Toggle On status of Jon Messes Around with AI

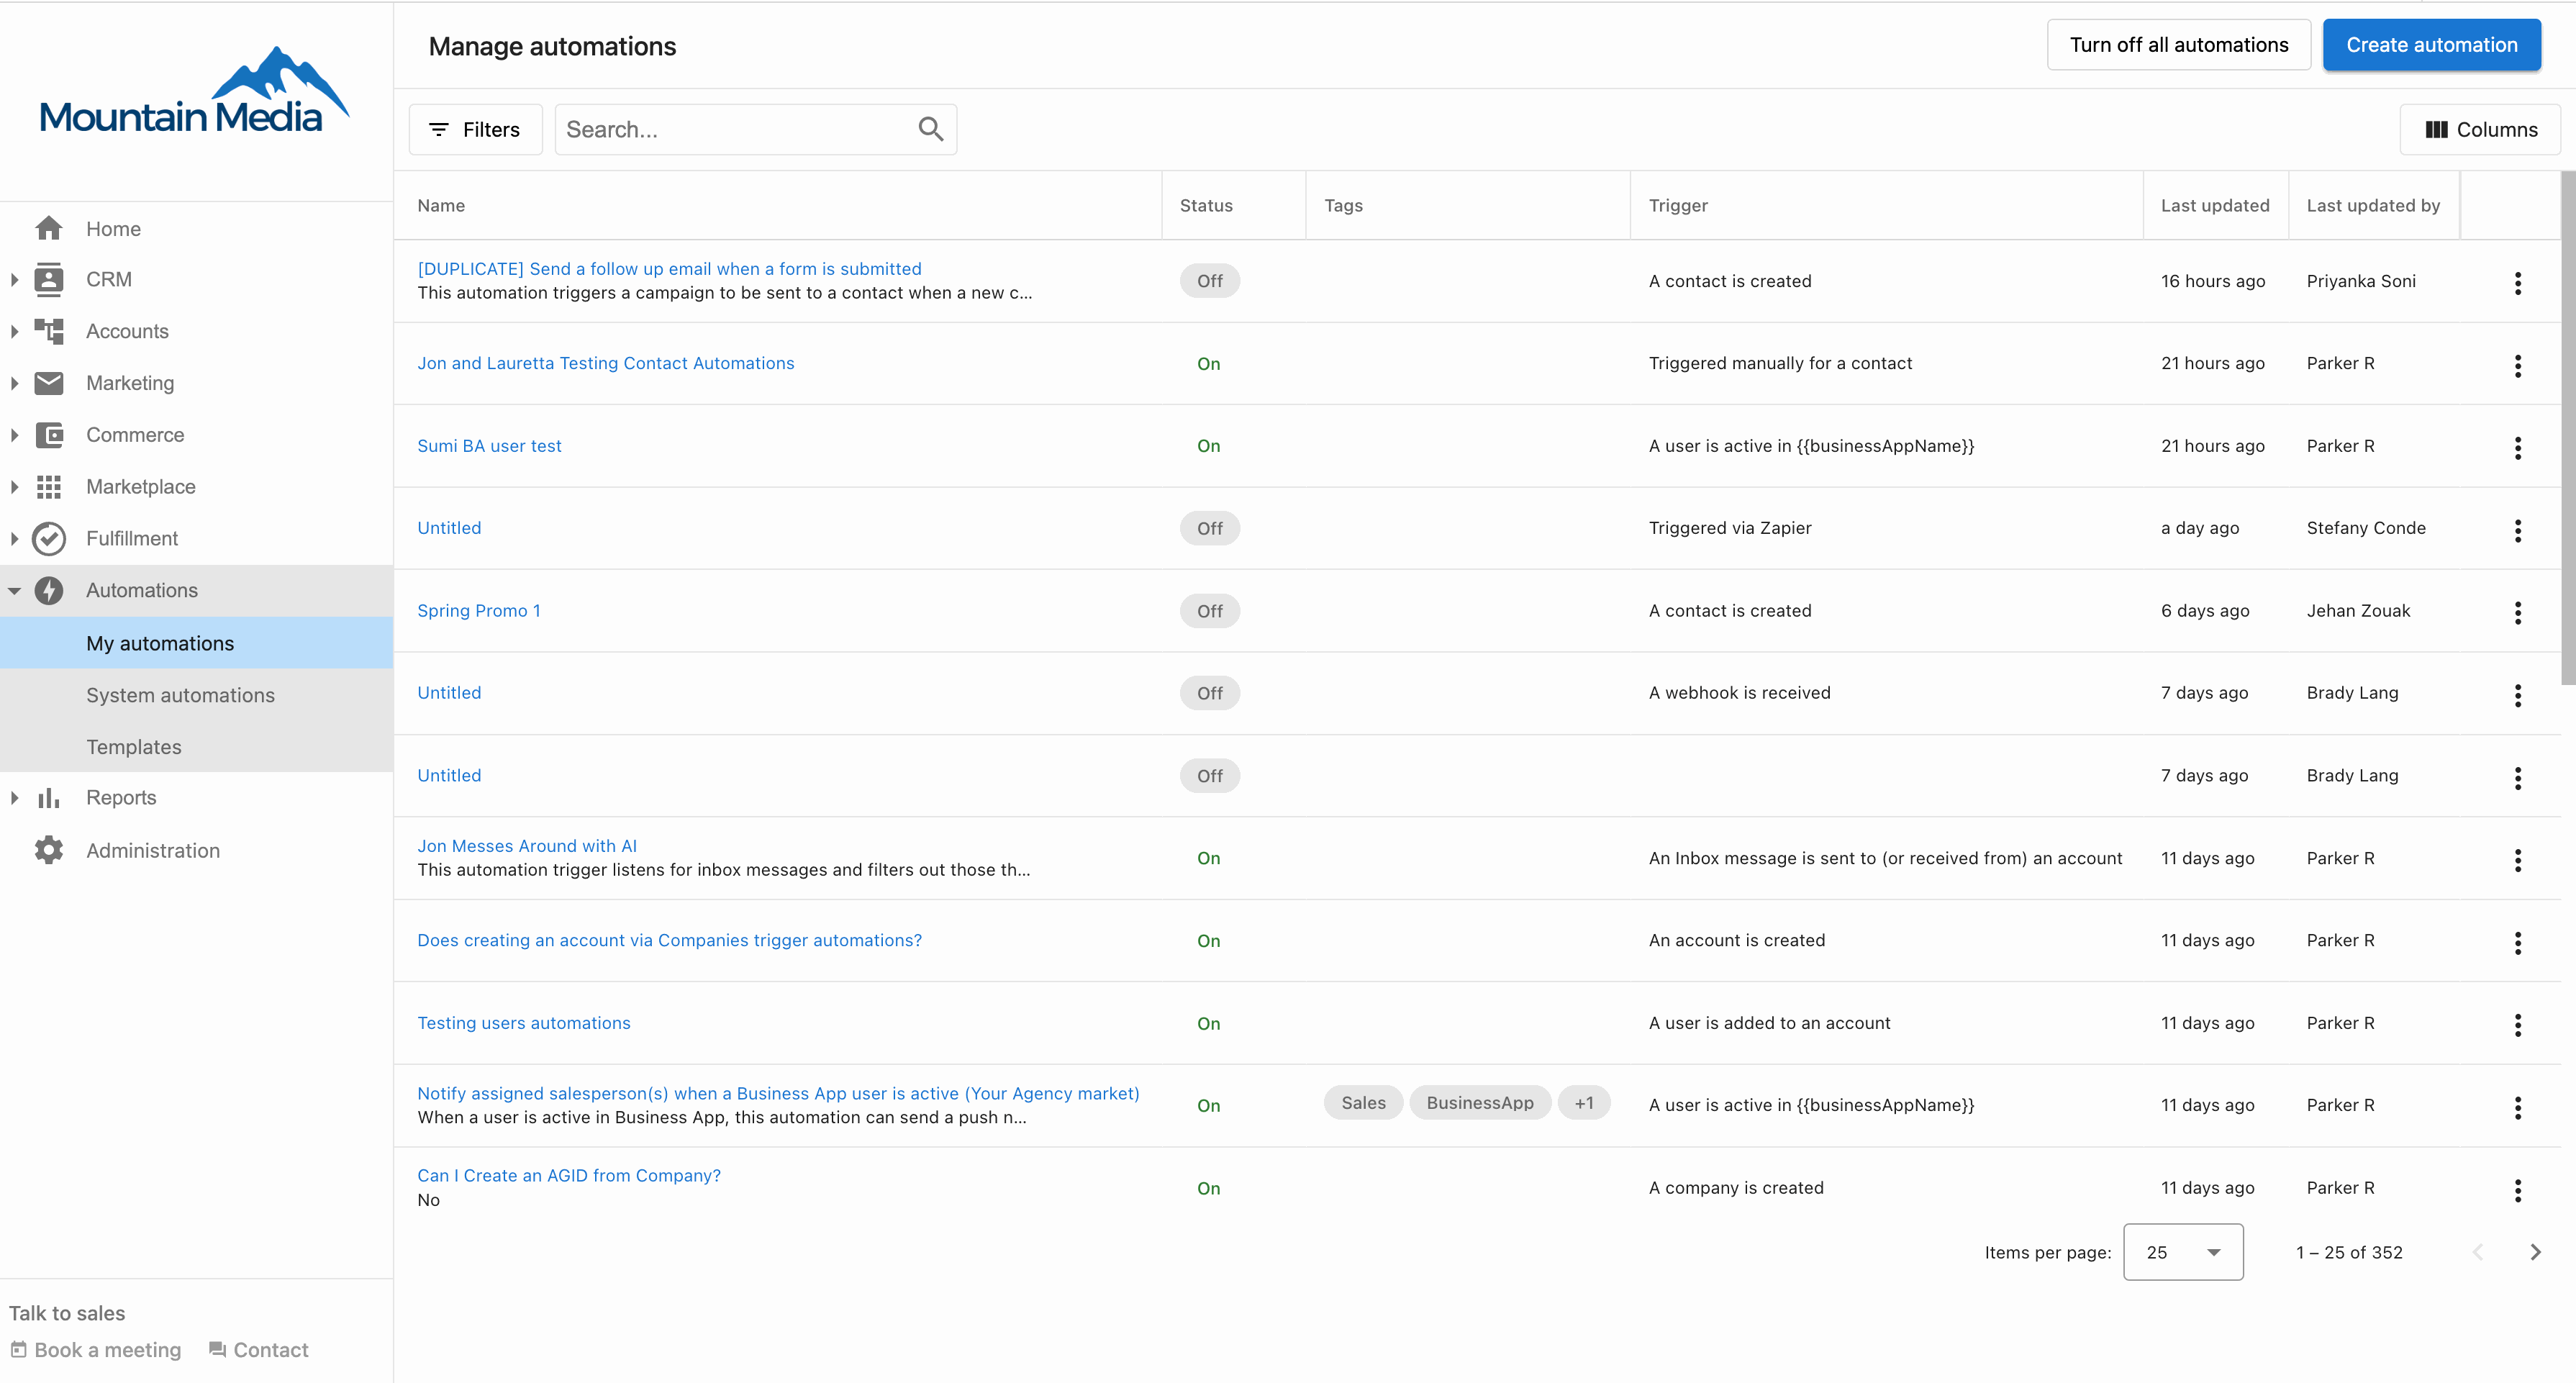(1208, 858)
